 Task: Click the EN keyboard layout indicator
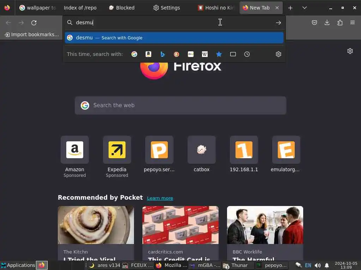[x=308, y=265]
